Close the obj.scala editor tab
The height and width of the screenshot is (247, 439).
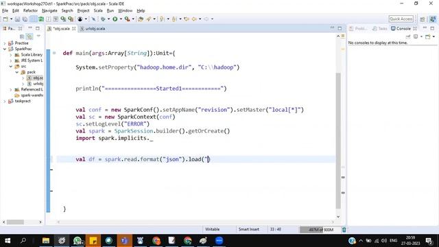(74, 29)
